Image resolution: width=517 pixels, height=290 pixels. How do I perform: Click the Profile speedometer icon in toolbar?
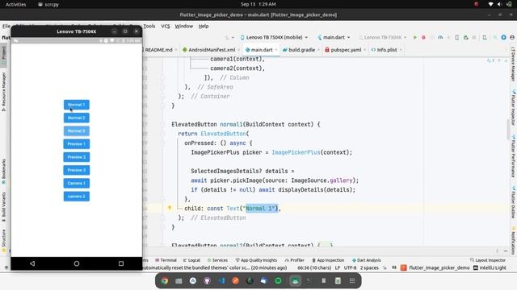pyautogui.click(x=440, y=38)
